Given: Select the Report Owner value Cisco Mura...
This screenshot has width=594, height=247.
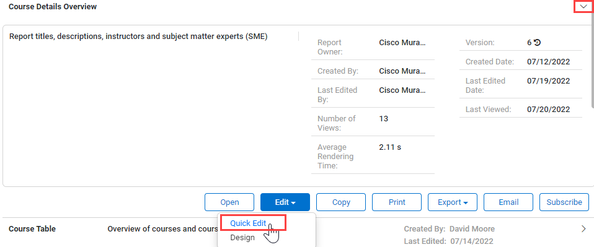Looking at the screenshot, I should tap(402, 43).
